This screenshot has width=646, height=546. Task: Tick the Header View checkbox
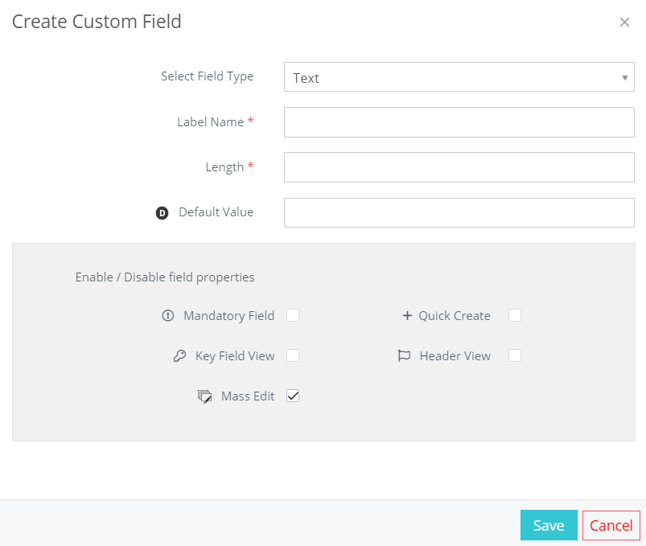pyautogui.click(x=515, y=355)
